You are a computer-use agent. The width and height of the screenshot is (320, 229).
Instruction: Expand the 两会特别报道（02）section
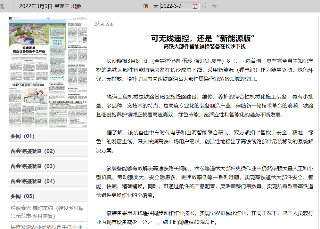click(48, 151)
